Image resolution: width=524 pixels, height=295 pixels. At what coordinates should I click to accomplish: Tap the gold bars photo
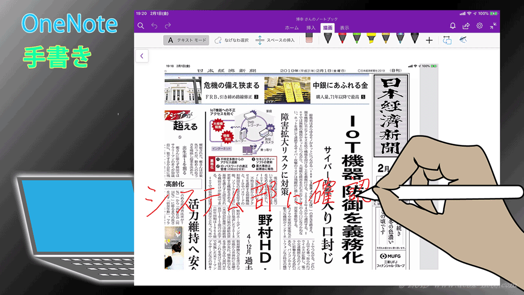pos(287,90)
